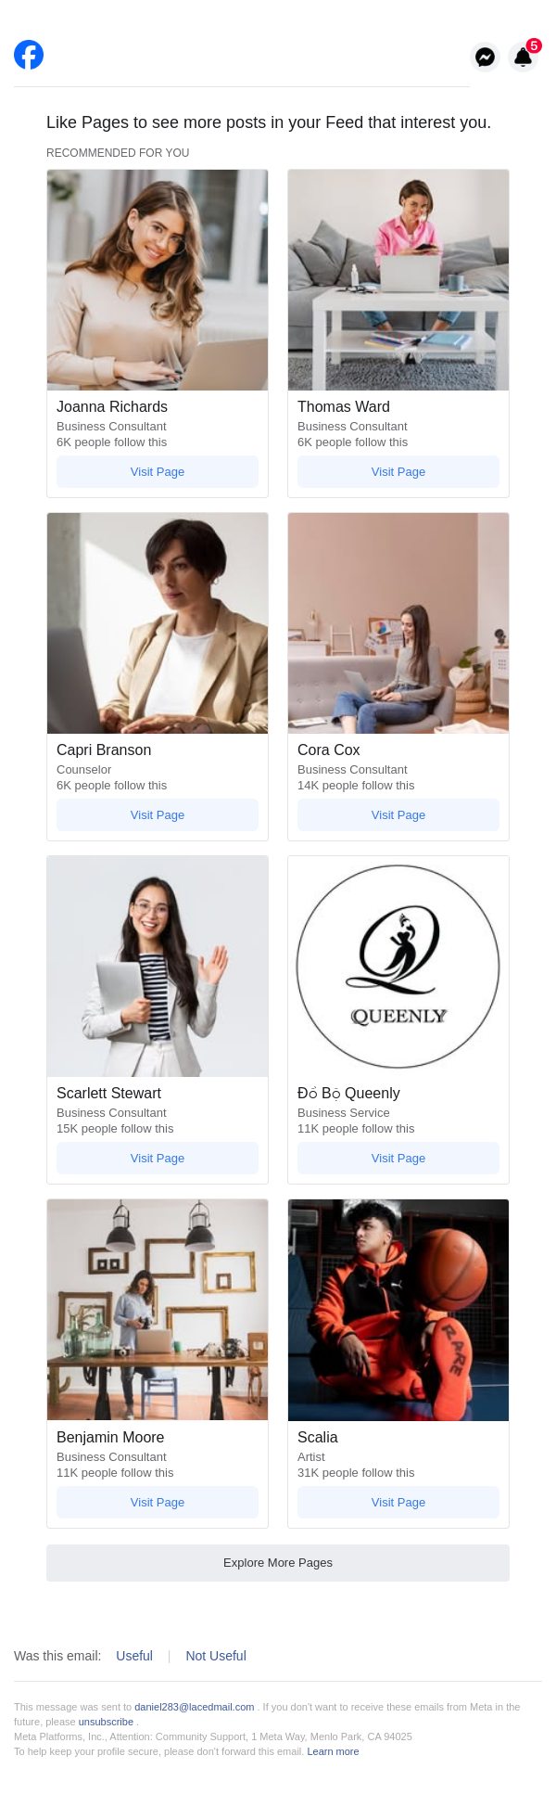
Task: Visit Page for Benjamin Moore
Action: [x=158, y=1503]
